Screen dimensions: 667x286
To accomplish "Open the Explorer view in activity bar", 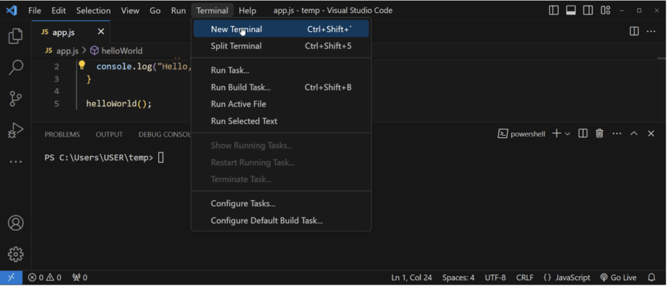I will pyautogui.click(x=16, y=36).
